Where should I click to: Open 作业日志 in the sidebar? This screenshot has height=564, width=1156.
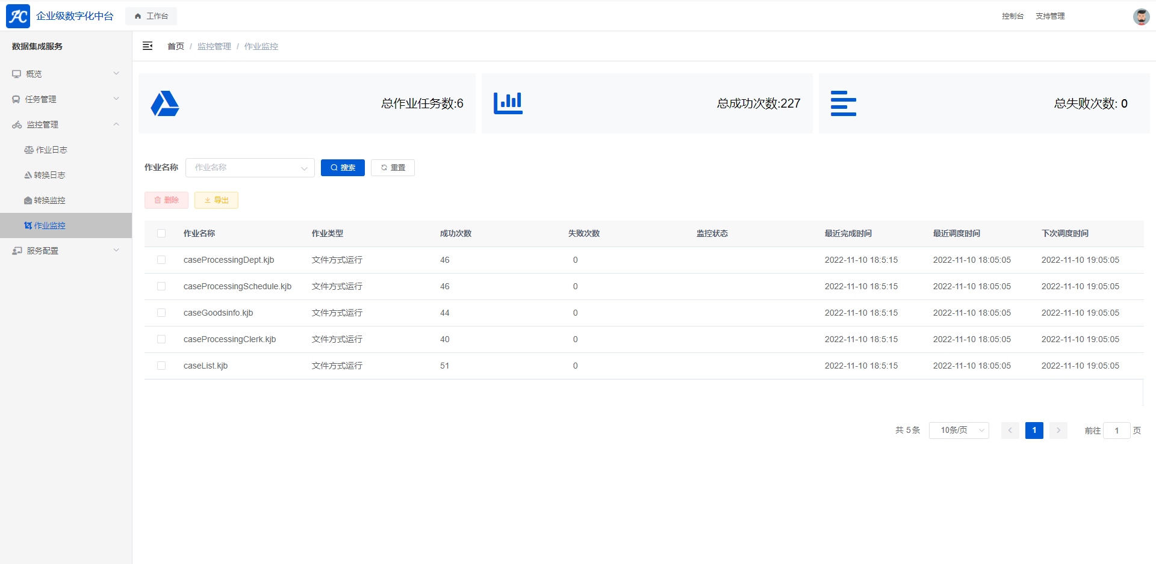[x=51, y=150]
